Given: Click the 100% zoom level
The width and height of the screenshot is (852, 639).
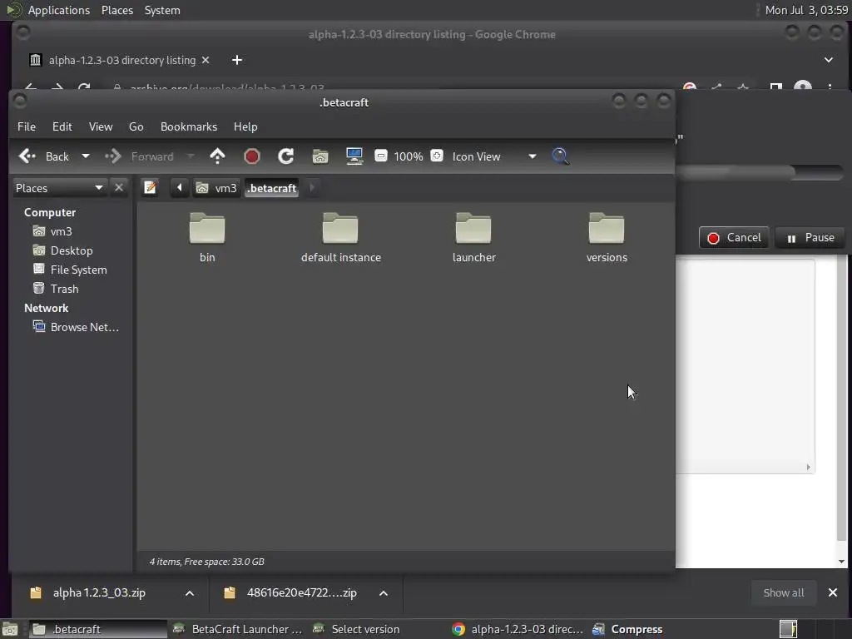Looking at the screenshot, I should (408, 156).
